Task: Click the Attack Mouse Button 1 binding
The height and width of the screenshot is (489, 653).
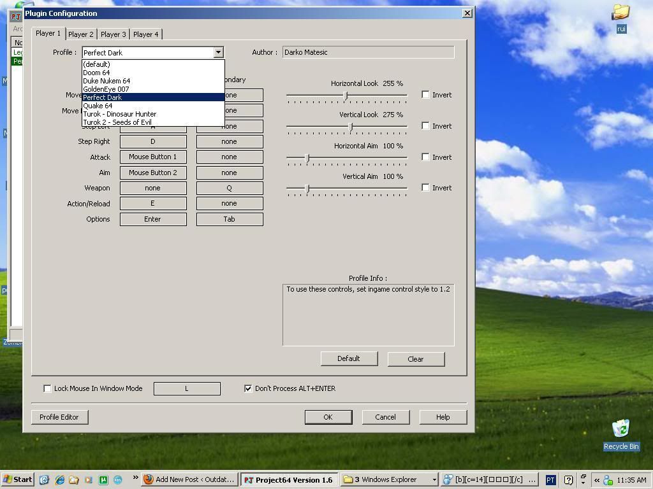Action: pyautogui.click(x=153, y=157)
